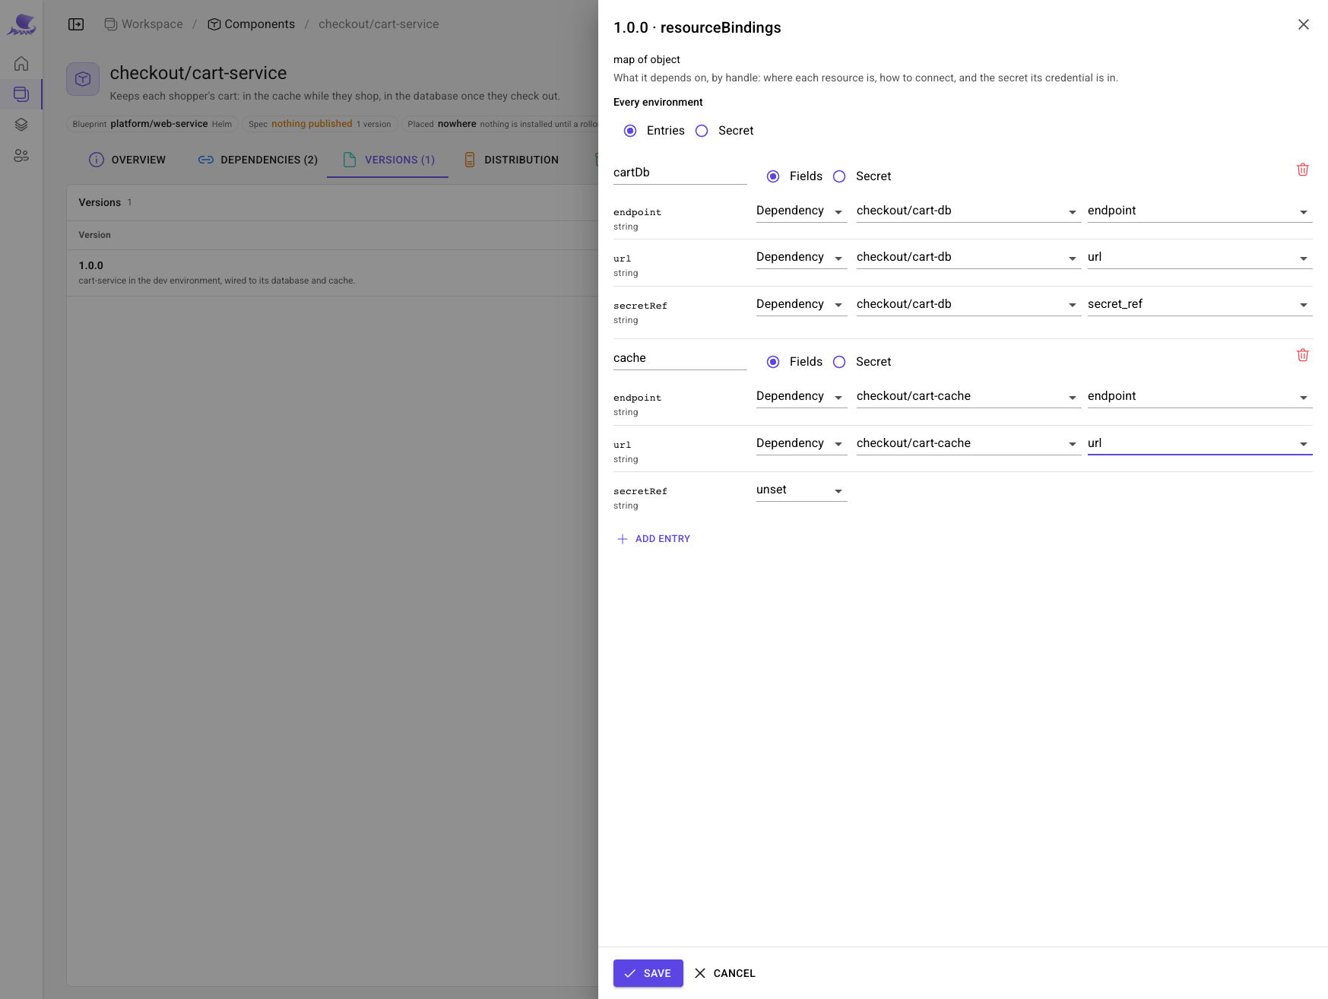The image size is (1328, 999).
Task: Click the Save button
Action: (648, 973)
